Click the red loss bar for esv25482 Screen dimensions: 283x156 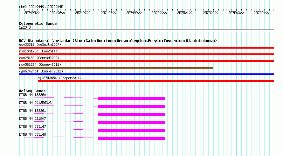(x=146, y=61)
